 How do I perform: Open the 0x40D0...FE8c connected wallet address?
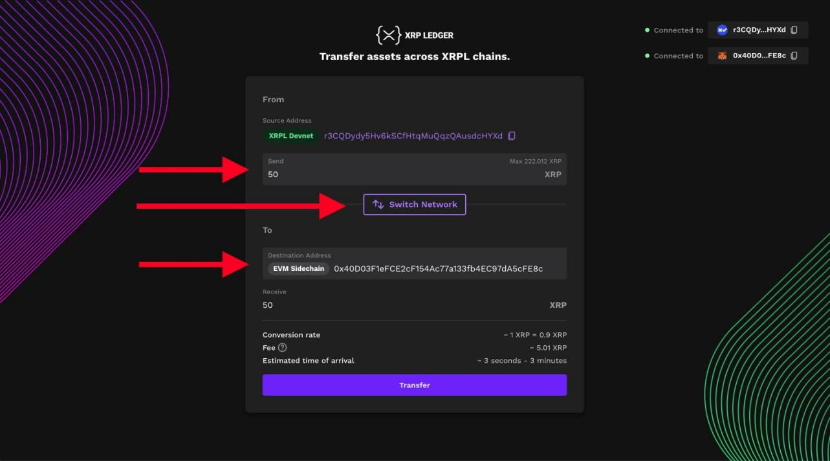[x=759, y=56]
